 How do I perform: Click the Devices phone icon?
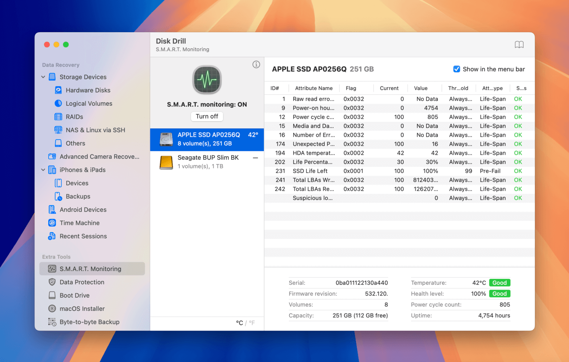coord(58,183)
